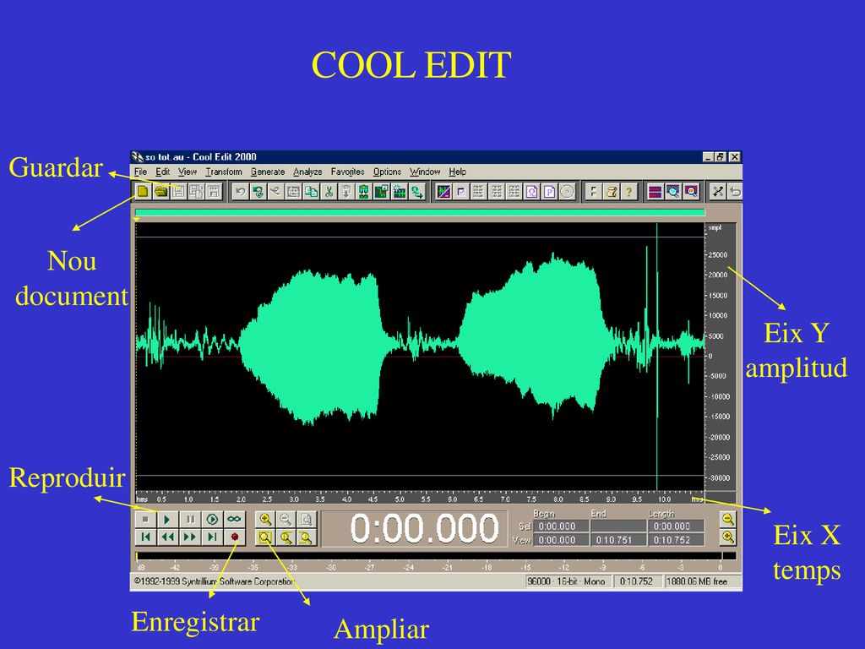Pause playback with the Pause button
The width and height of the screenshot is (865, 649).
190,520
